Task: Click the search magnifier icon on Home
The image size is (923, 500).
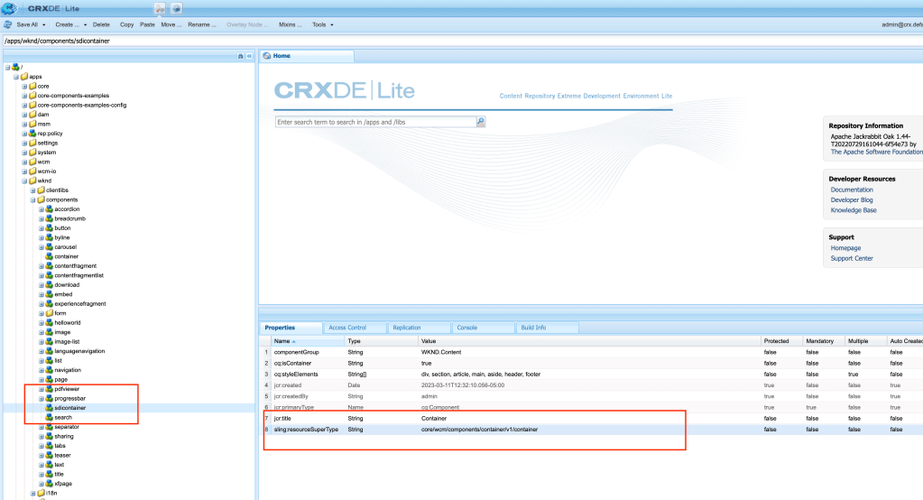Action: coord(481,122)
